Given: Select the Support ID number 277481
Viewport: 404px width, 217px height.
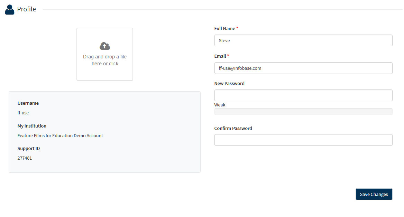Looking at the screenshot, I should click(x=25, y=158).
